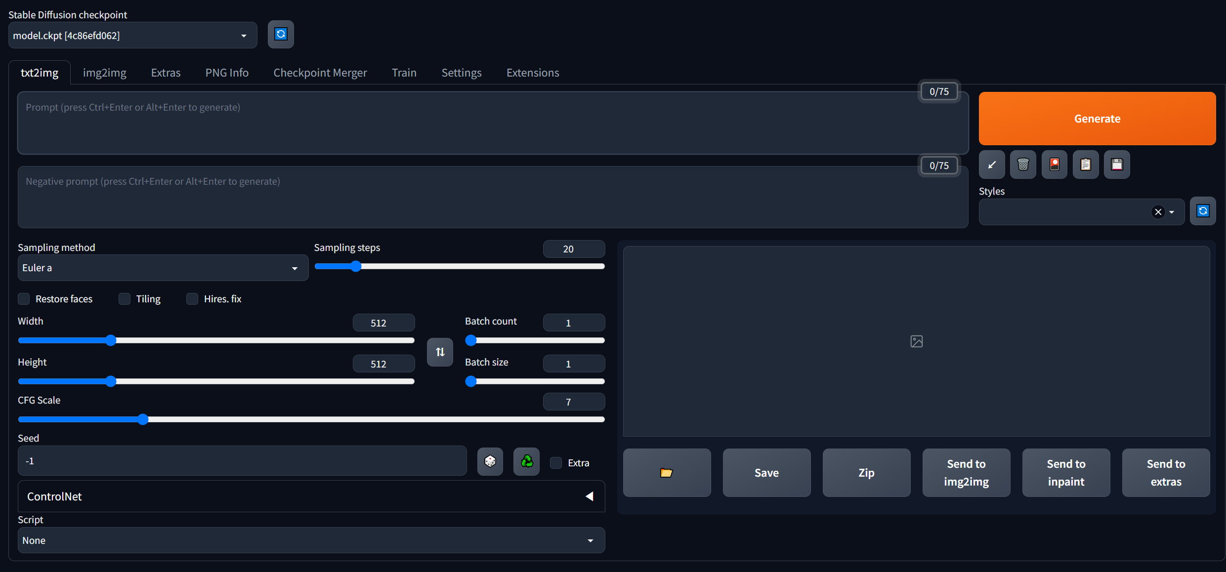Screen dimensions: 1226x572
Task: Open the Extensions tab
Action: click(x=532, y=73)
